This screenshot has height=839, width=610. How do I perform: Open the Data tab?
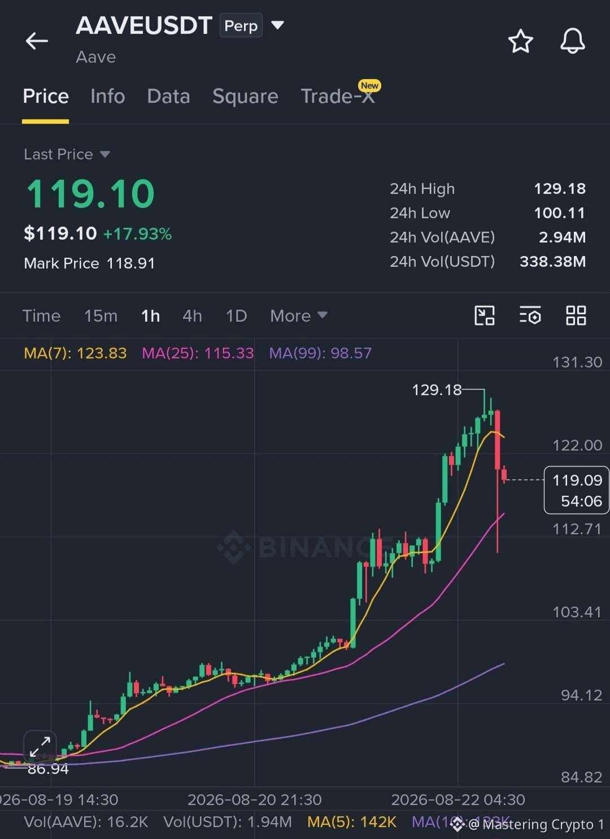(x=168, y=96)
